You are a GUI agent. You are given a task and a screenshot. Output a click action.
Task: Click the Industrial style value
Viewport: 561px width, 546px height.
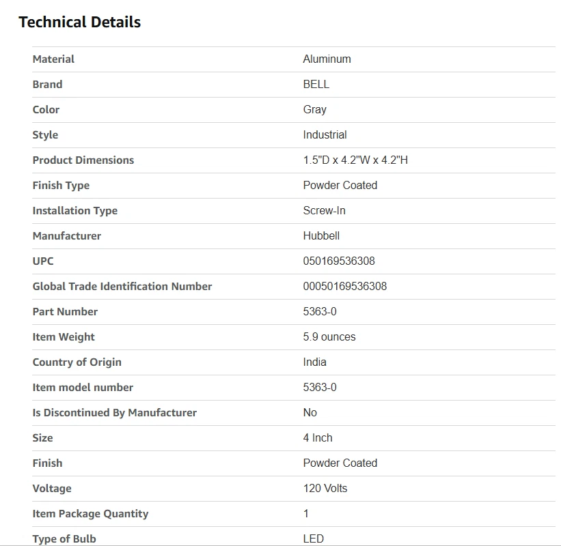(325, 135)
